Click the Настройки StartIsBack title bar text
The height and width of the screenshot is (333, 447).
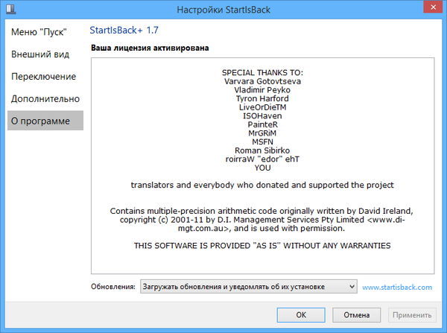[223, 10]
